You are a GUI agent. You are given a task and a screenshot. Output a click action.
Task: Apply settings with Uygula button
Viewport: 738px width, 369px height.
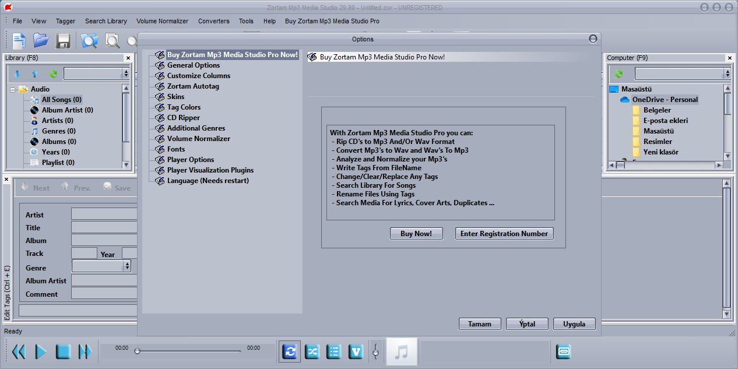574,324
